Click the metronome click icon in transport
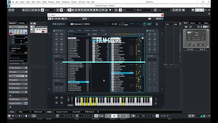The height and width of the screenshot is (123, 218). [x=190, y=116]
